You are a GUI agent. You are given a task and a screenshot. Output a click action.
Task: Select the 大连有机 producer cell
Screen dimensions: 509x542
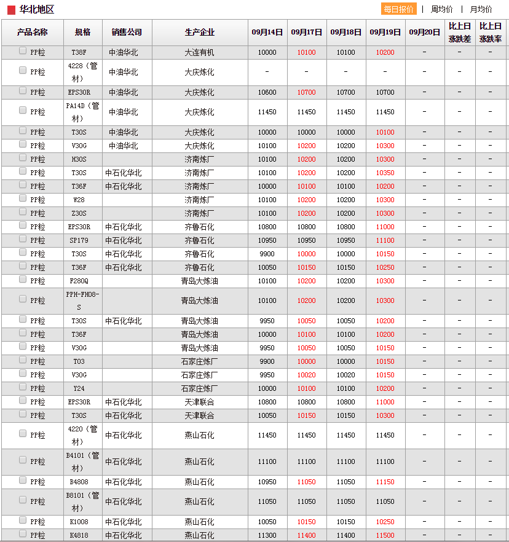click(200, 53)
